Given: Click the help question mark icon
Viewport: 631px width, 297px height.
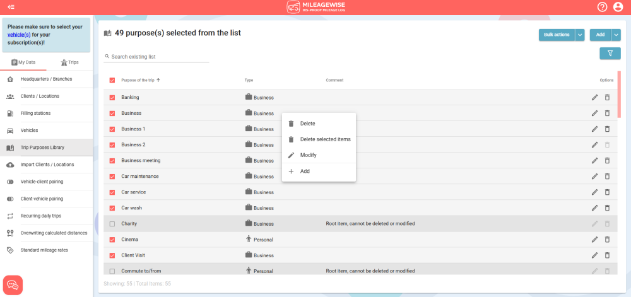Looking at the screenshot, I should [x=602, y=7].
